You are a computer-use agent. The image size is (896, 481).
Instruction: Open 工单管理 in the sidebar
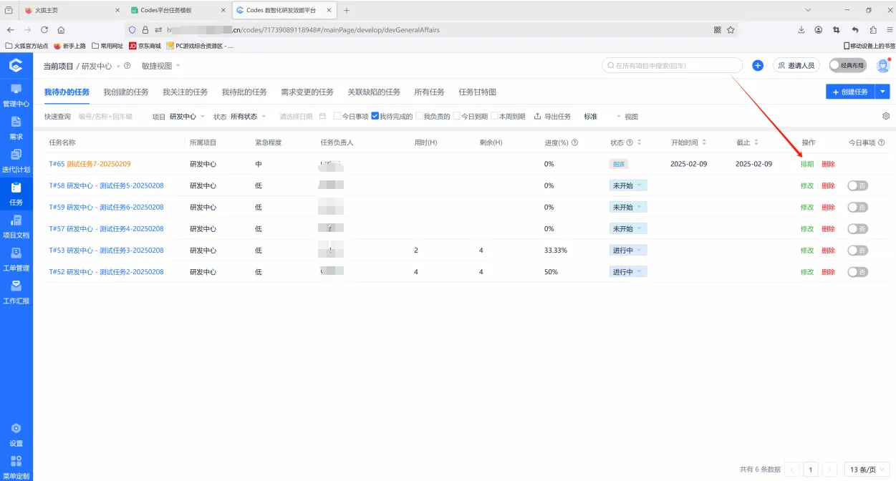[x=16, y=260]
